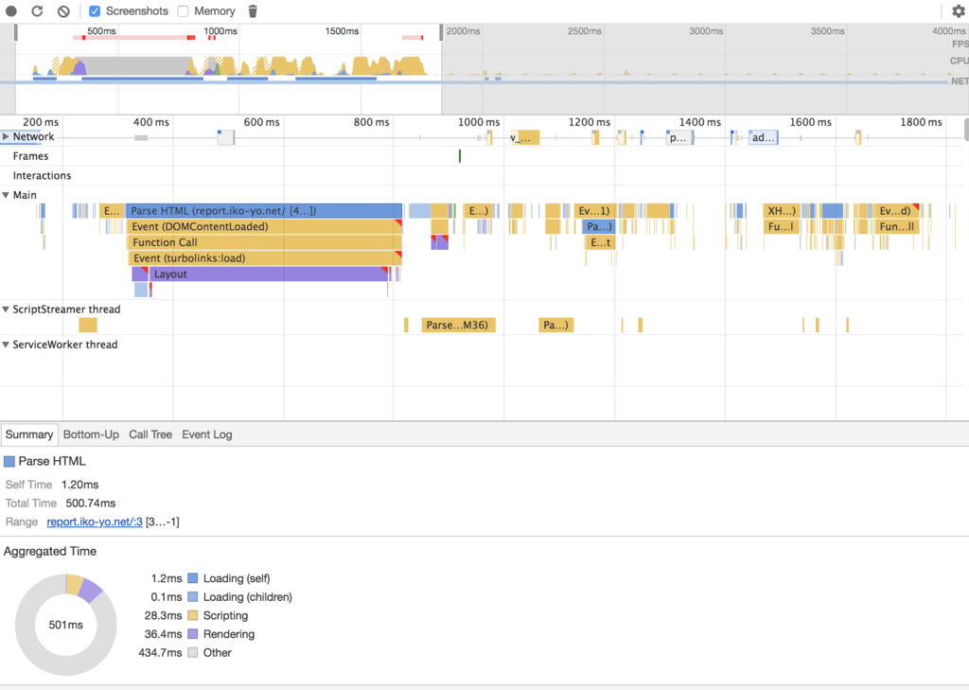Open capture settings gear icon
969x690 pixels.
[959, 11]
